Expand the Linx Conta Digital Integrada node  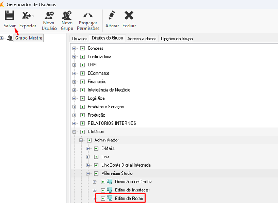tap(88, 165)
